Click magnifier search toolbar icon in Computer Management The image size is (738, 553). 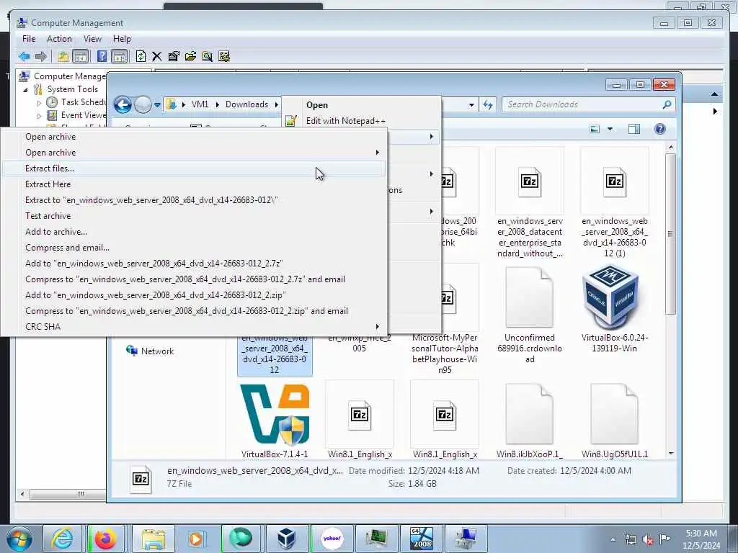[207, 56]
